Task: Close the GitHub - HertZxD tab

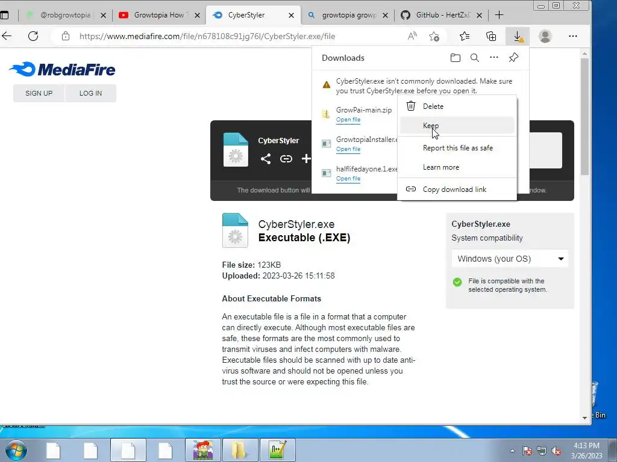Action: tap(479, 15)
